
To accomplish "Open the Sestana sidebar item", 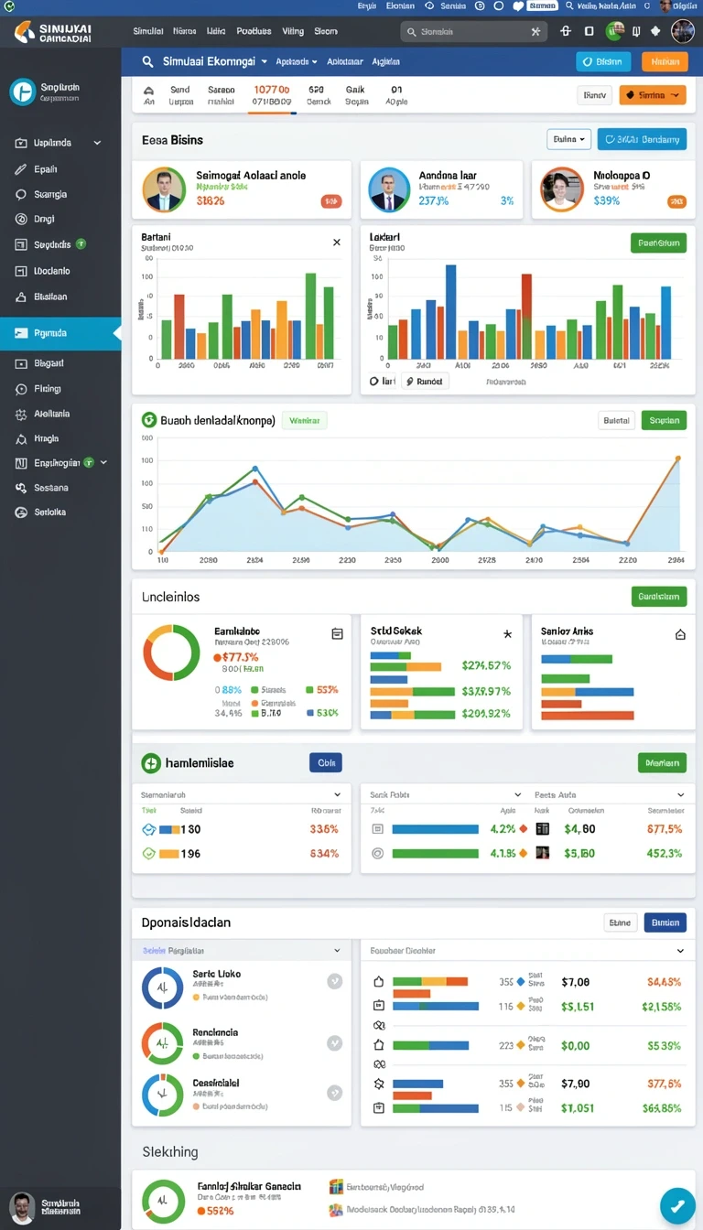I will (x=51, y=488).
